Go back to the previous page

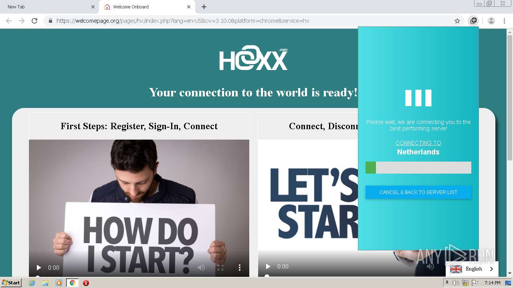(x=9, y=21)
